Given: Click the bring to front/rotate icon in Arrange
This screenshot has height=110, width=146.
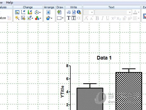Looking at the screenshot, I should click(48, 18).
